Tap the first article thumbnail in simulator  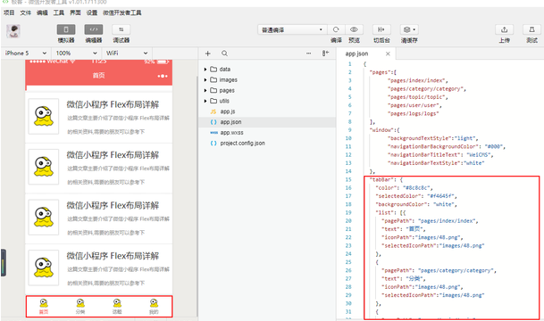click(x=44, y=116)
